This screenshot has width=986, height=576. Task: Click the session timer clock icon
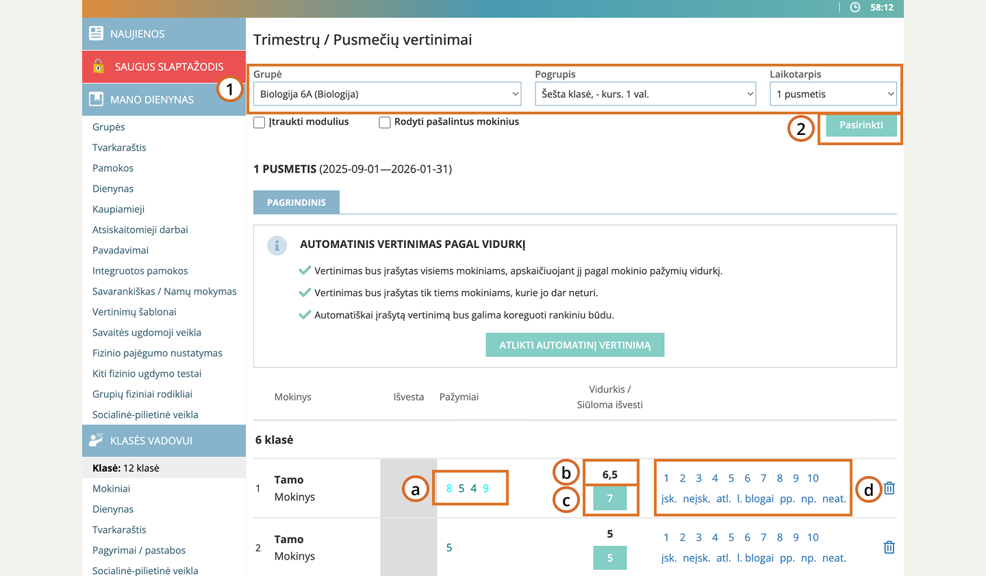click(855, 8)
